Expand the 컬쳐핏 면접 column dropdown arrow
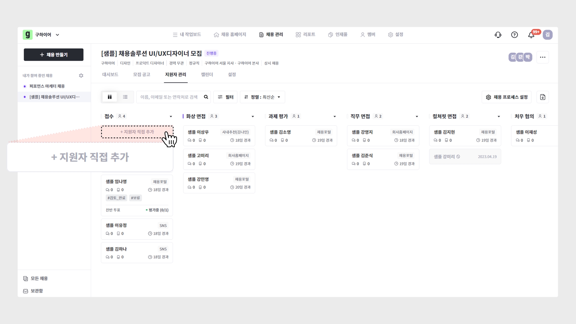Image resolution: width=576 pixels, height=324 pixels. coord(499,116)
